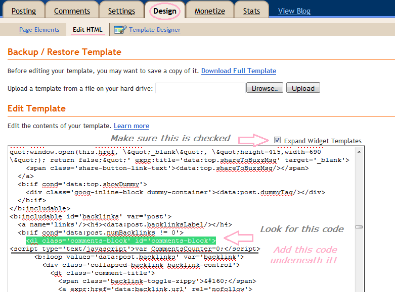395x292 pixels.
Task: Click the View Blog link
Action: coord(294,11)
